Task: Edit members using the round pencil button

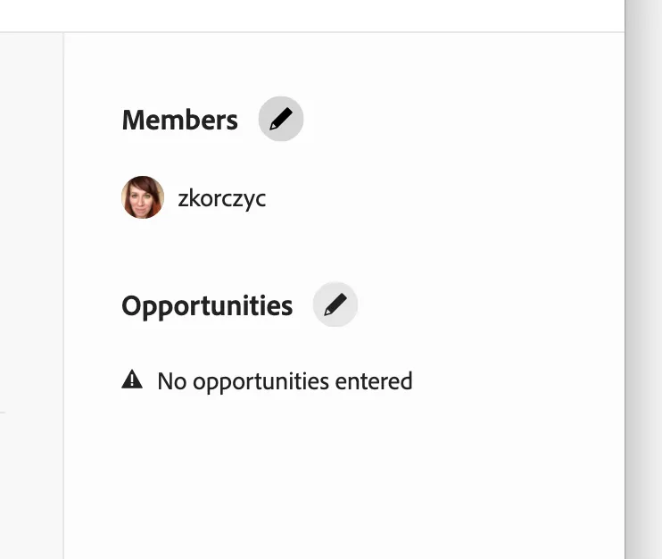Action: click(x=281, y=119)
